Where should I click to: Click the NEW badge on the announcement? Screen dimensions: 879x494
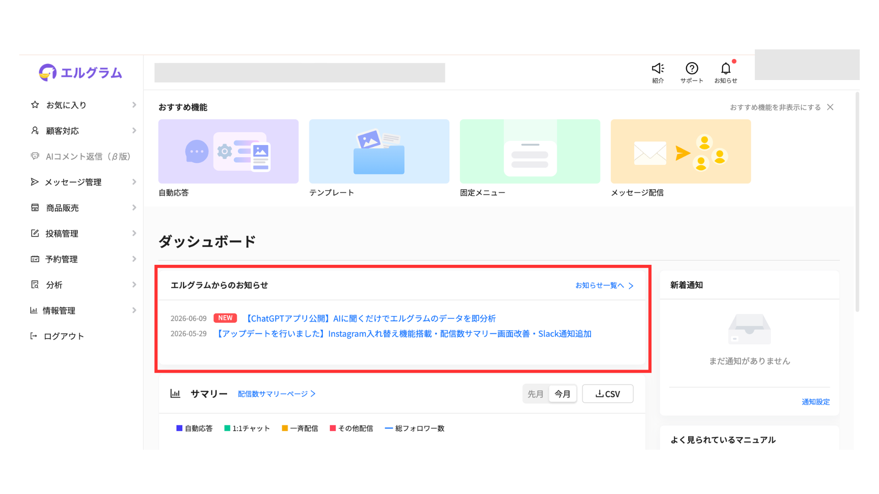pyautogui.click(x=225, y=318)
